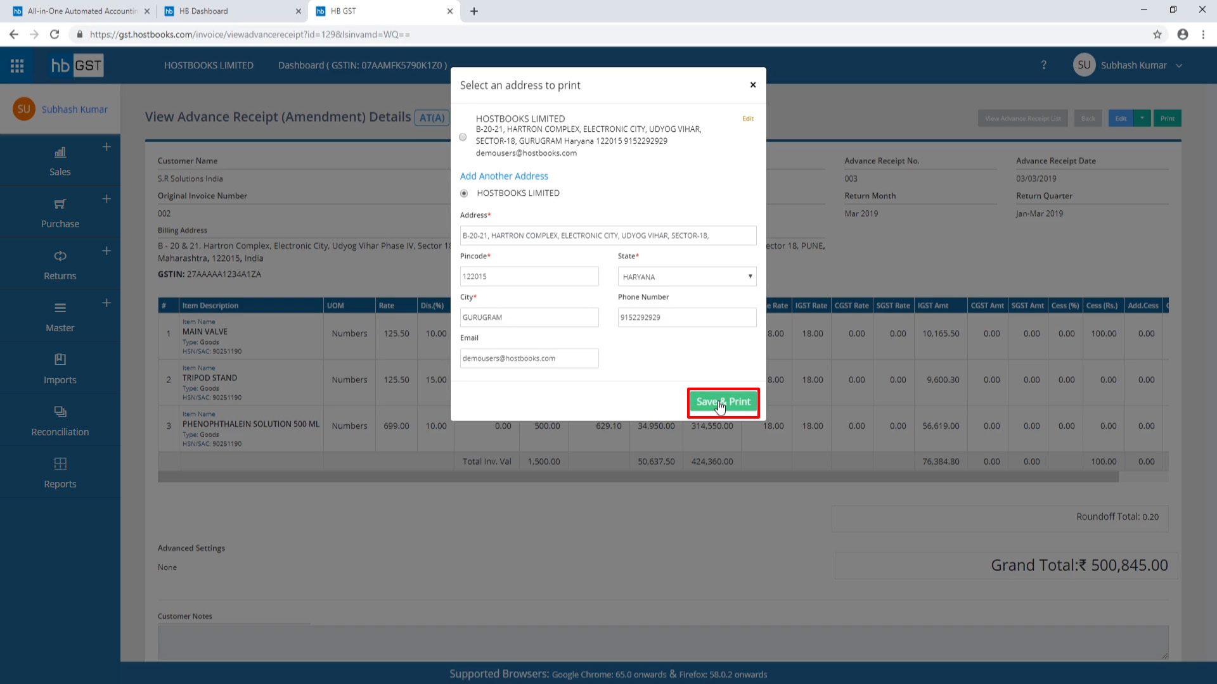The height and width of the screenshot is (684, 1217).
Task: Open the Reports sidebar icon
Action: point(60,464)
